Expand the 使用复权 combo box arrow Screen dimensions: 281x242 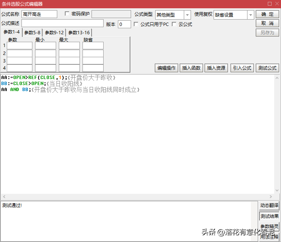click(x=250, y=15)
